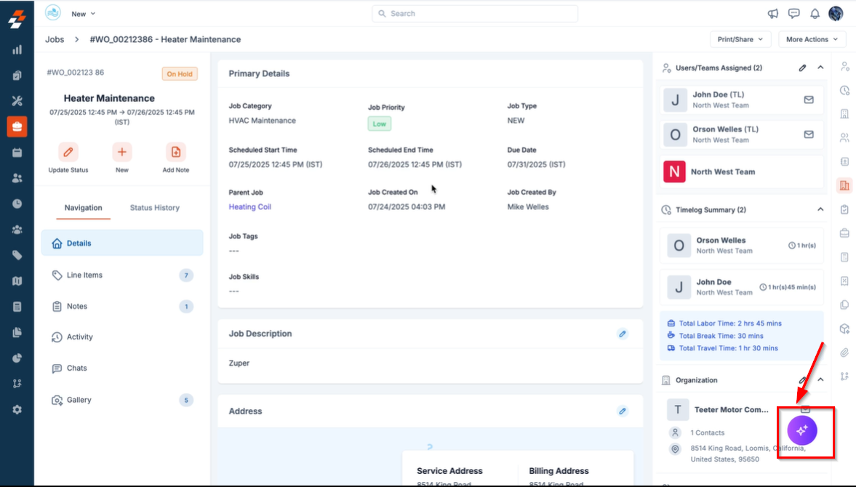This screenshot has width=856, height=487.
Task: Select Details in the navigation list
Action: pyautogui.click(x=122, y=243)
